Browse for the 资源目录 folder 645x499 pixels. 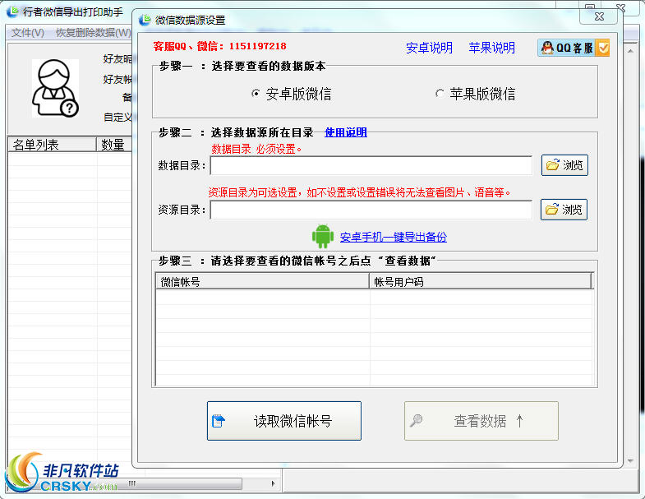pyautogui.click(x=564, y=210)
